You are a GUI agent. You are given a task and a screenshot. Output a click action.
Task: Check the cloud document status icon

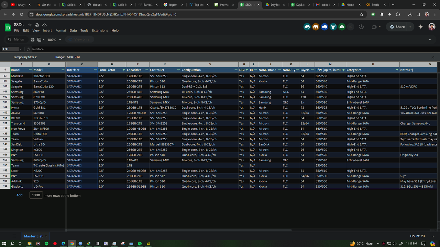pyautogui.click(x=44, y=25)
